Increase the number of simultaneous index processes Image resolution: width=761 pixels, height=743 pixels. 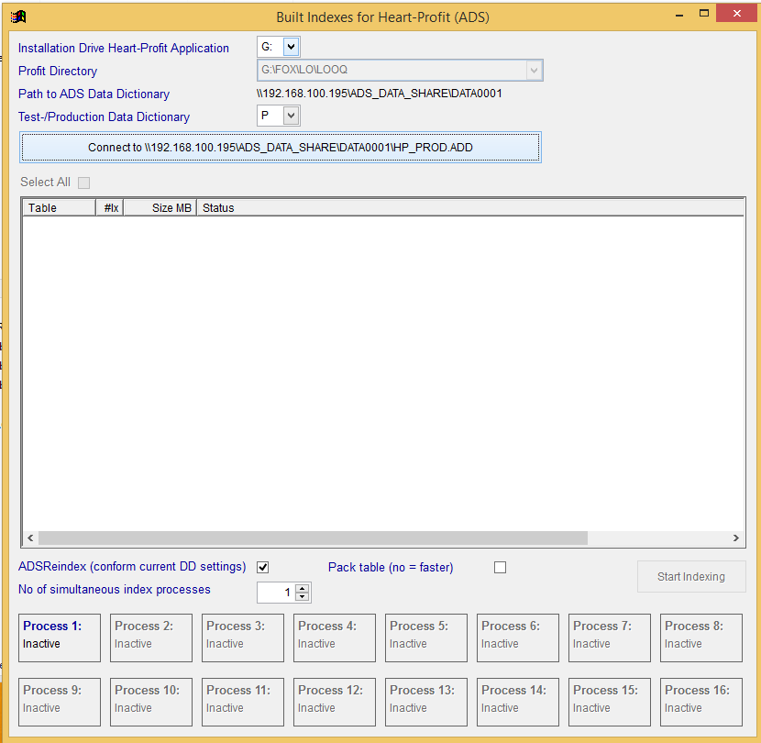tap(303, 588)
